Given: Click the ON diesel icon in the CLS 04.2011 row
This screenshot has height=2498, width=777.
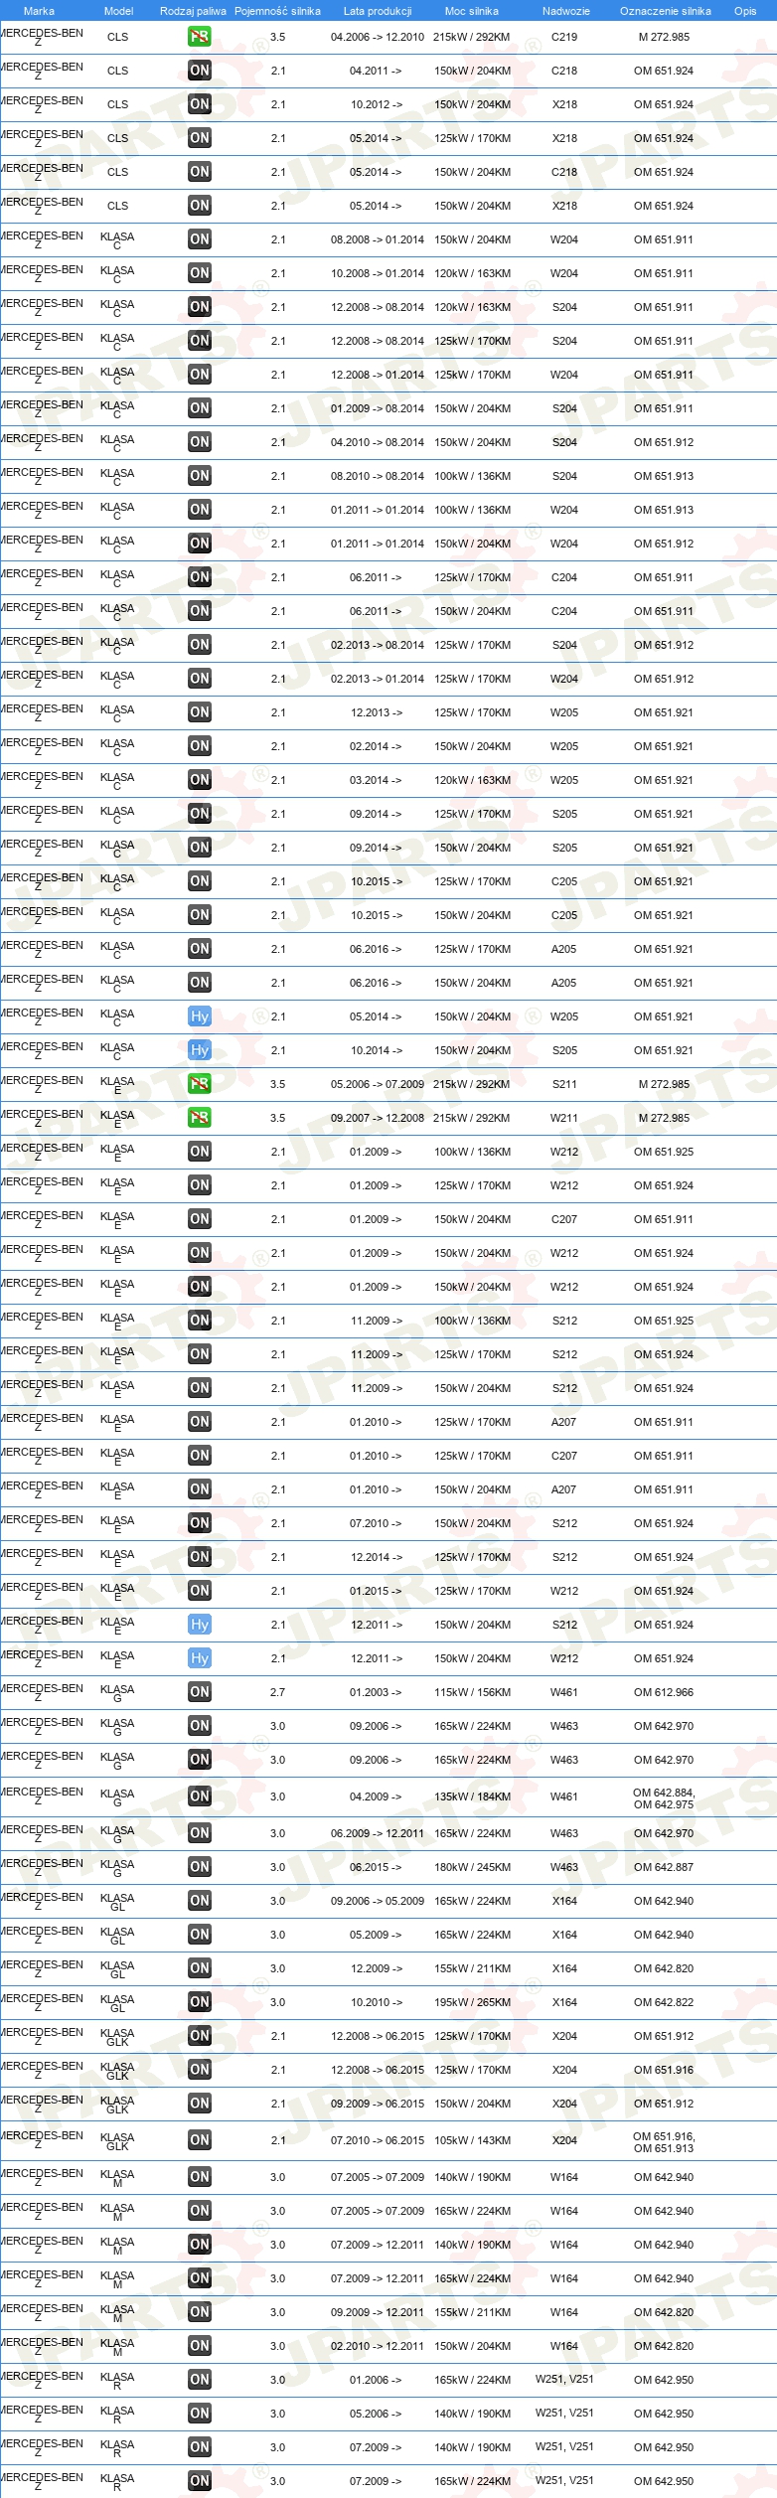Looking at the screenshot, I should pos(200,71).
